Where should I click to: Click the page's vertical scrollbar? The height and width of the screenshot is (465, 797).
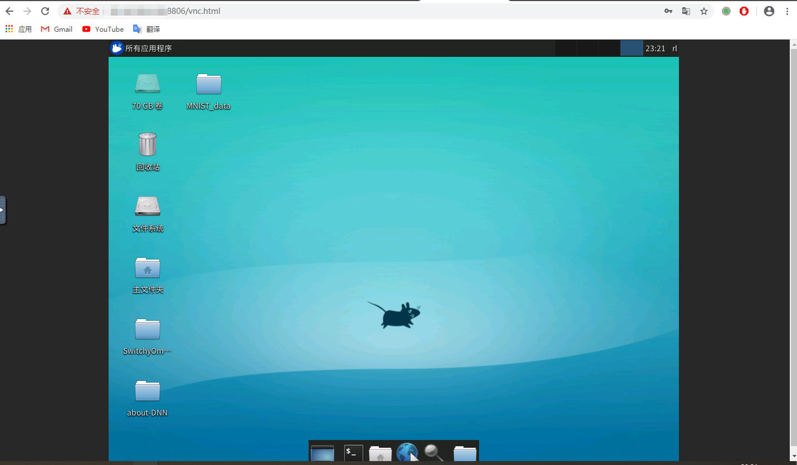(794, 247)
